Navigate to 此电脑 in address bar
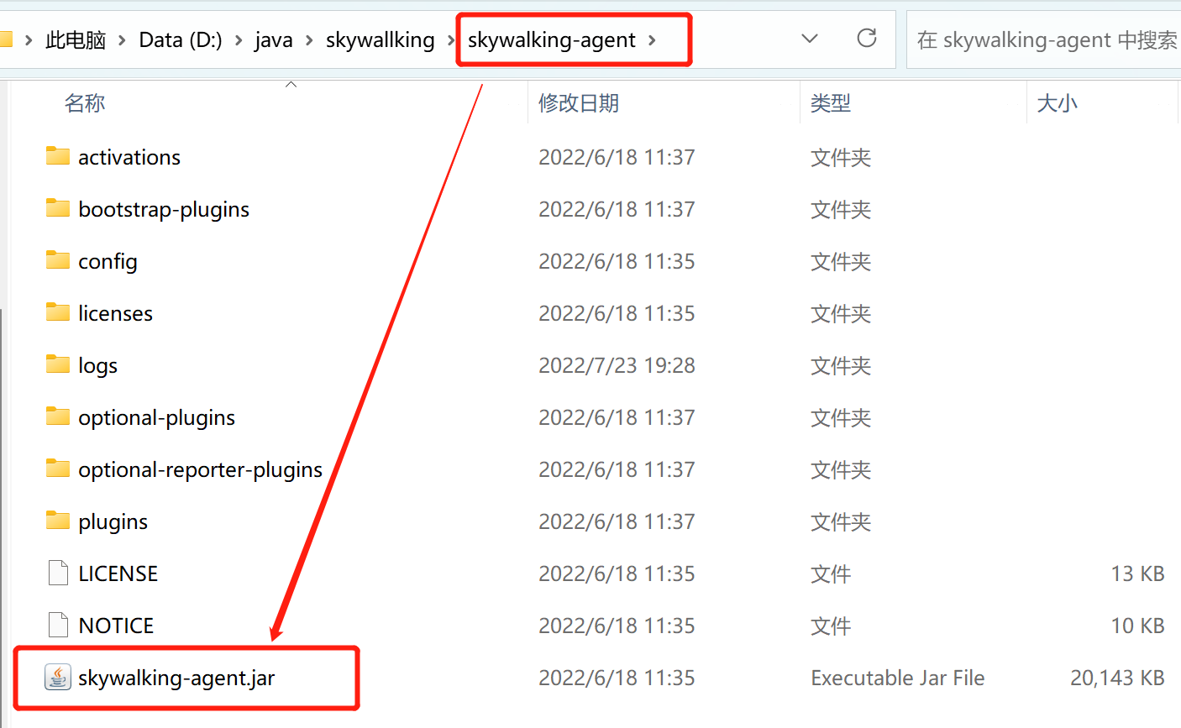Screen dimensions: 1181x728 (76, 39)
